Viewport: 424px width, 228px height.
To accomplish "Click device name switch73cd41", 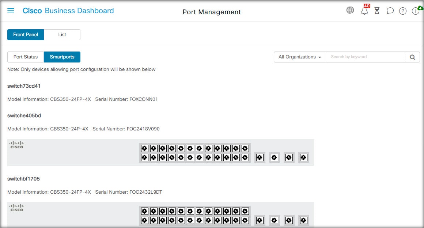I will click(24, 86).
